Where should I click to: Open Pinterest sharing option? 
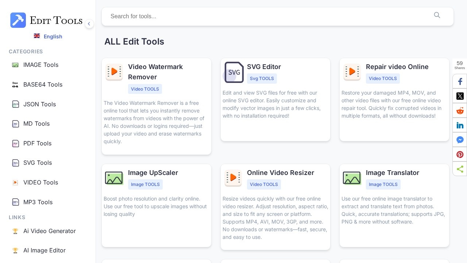click(460, 154)
